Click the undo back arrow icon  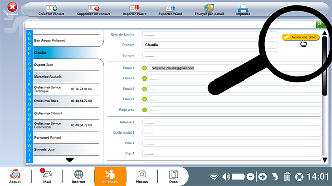pyautogui.click(x=275, y=177)
